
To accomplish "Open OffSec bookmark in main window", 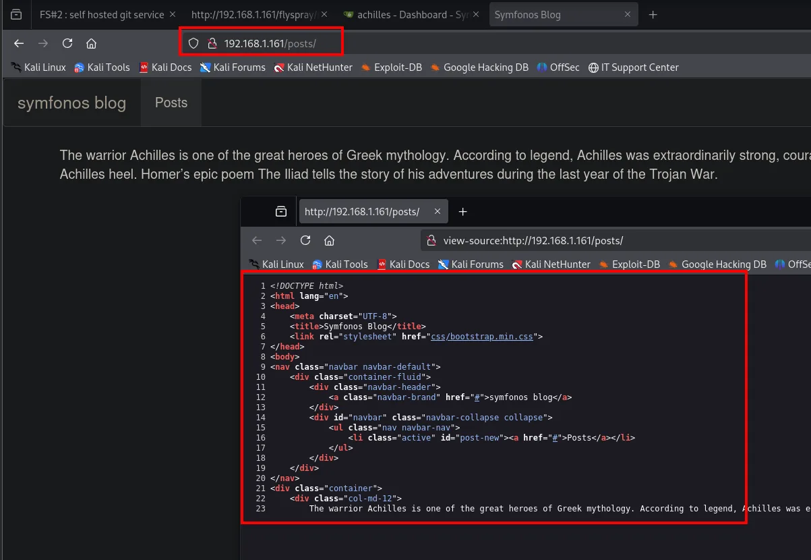I will coord(558,67).
